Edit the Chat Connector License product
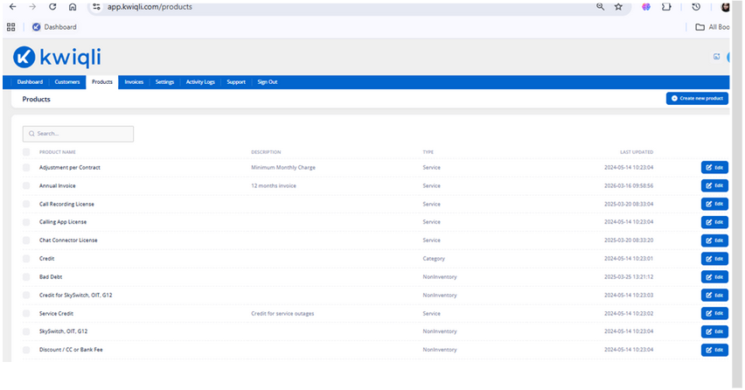745x390 pixels. pyautogui.click(x=714, y=240)
